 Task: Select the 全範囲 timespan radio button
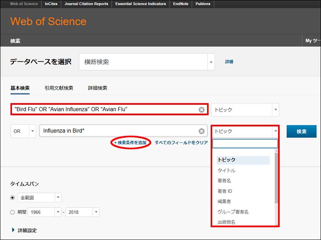pyautogui.click(x=12, y=197)
